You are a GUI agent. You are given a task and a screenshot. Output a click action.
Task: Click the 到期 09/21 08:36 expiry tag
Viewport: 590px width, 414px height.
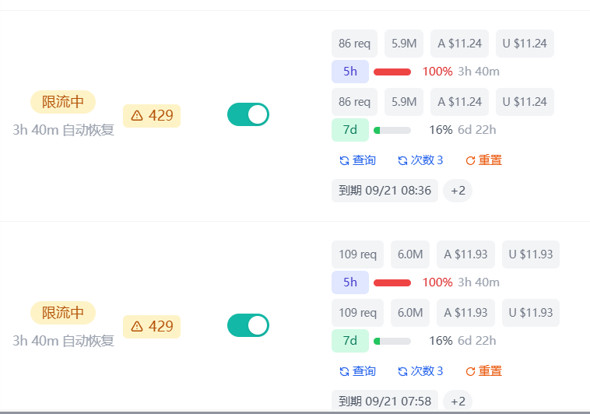385,191
